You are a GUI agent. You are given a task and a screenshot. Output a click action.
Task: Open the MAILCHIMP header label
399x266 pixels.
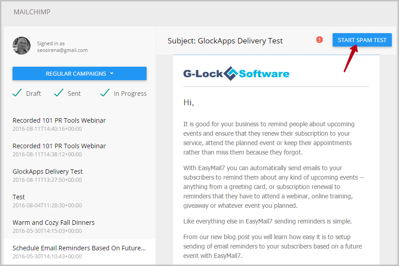tap(32, 12)
